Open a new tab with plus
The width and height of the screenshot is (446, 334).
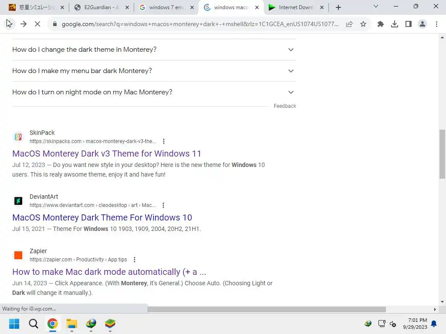tap(338, 7)
